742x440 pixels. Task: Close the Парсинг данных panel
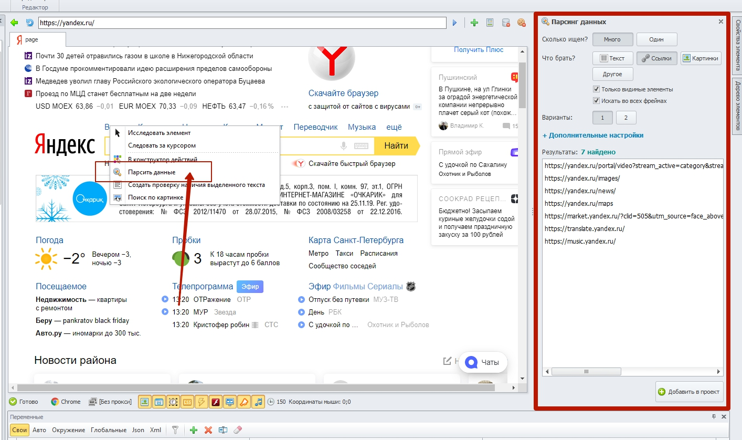click(x=721, y=22)
